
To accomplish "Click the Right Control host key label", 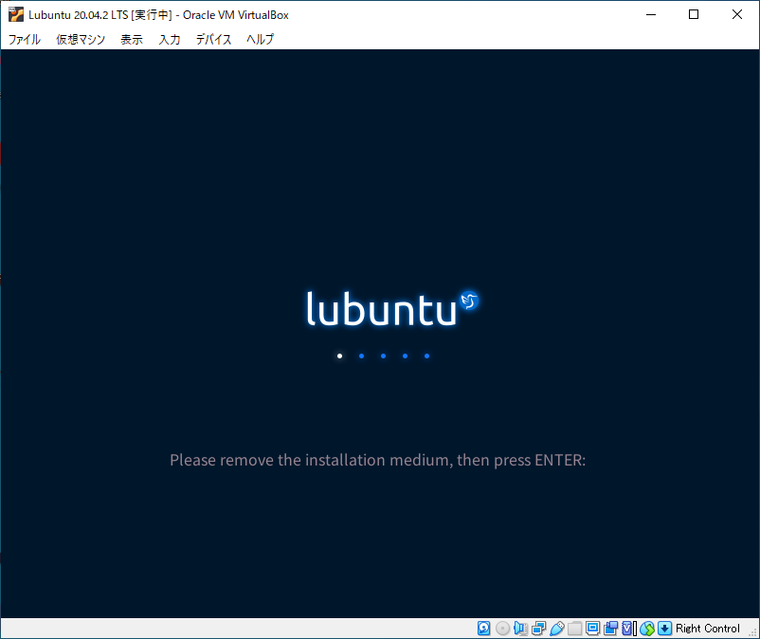I will 708,629.
